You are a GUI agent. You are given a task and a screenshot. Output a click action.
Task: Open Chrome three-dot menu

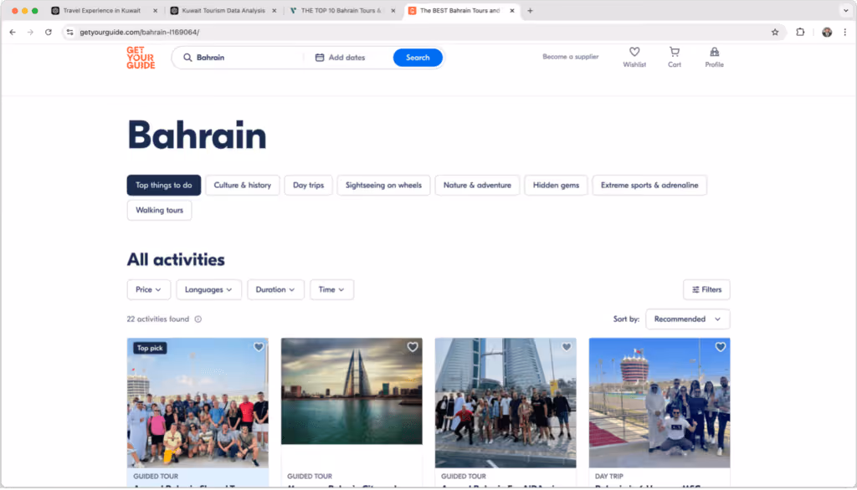[x=845, y=33]
